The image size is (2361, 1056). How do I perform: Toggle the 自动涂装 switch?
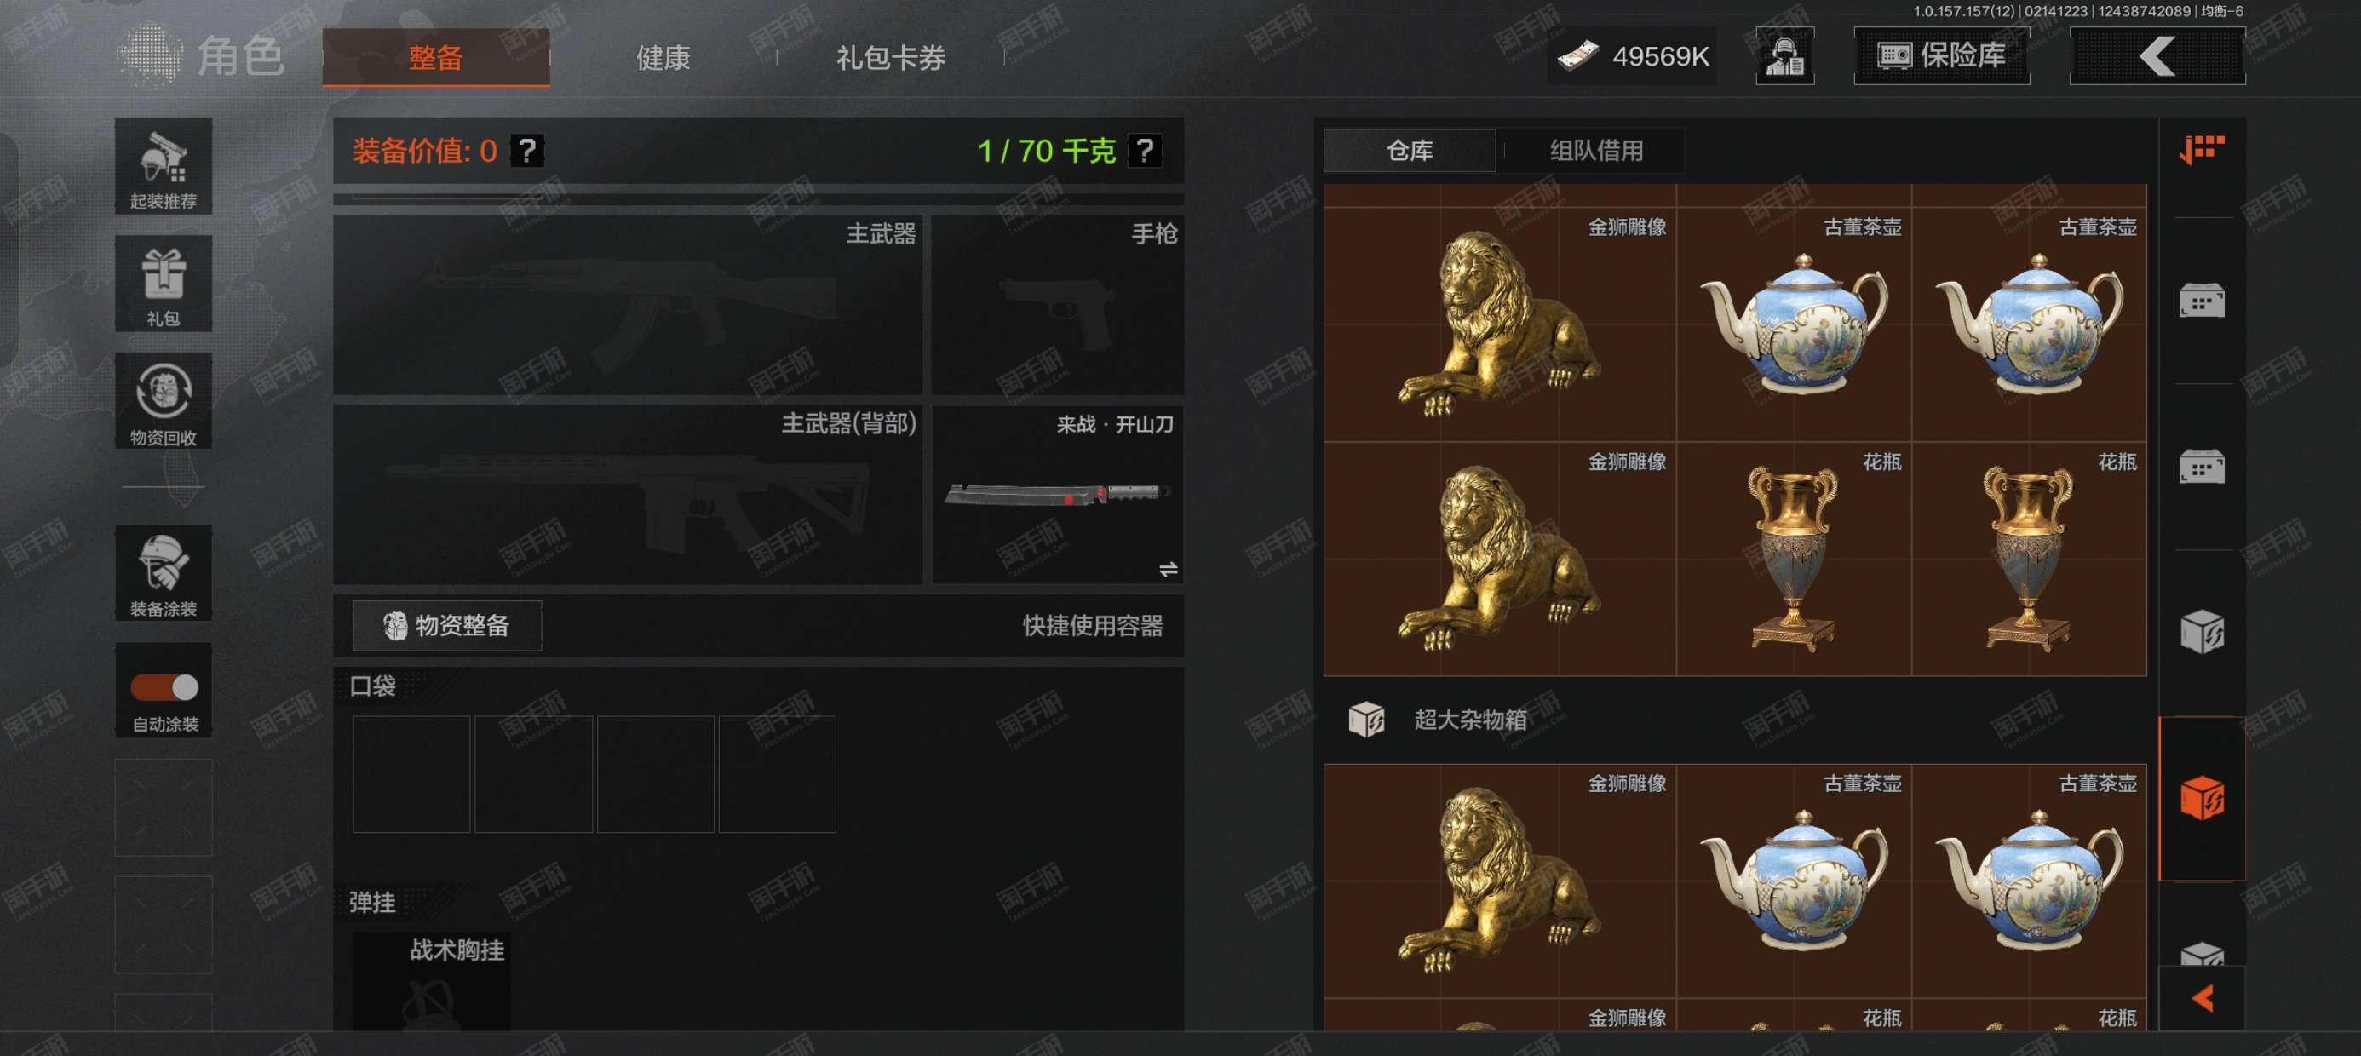point(164,686)
